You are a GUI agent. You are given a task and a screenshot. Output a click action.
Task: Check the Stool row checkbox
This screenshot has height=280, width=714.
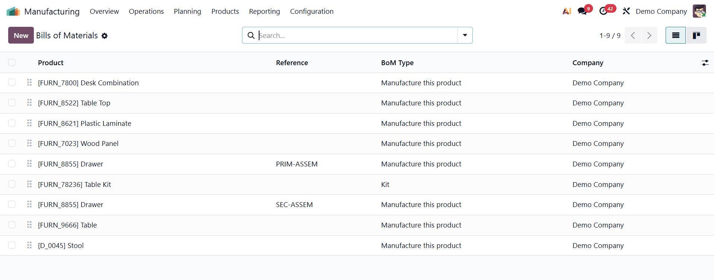tap(12, 245)
